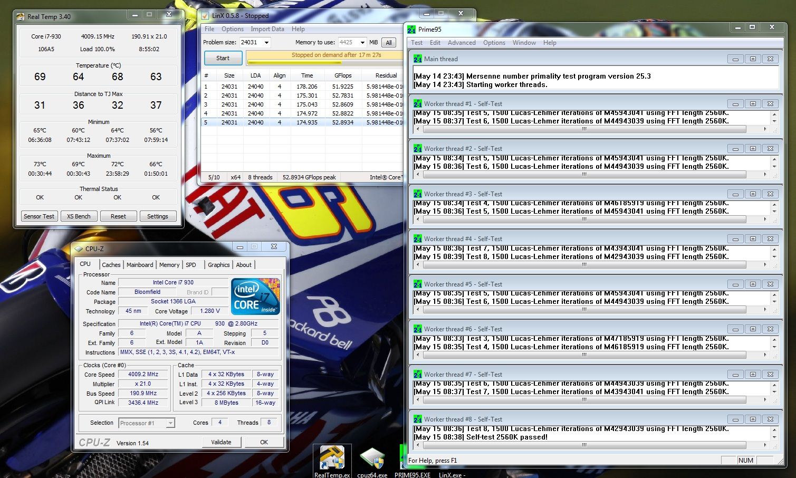Viewport: 796px width, 478px height.
Task: Click the Prime95 title bar icon
Action: 411,30
